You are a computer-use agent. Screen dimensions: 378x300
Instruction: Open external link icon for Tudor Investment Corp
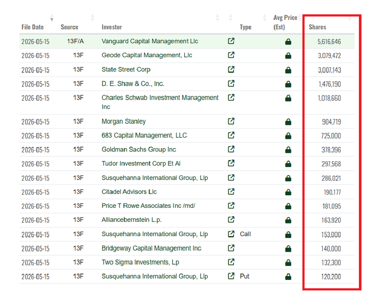(231, 163)
